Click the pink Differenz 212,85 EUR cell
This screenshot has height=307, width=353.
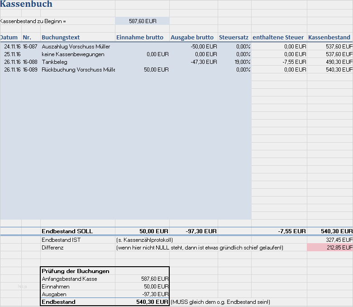pyautogui.click(x=330, y=247)
